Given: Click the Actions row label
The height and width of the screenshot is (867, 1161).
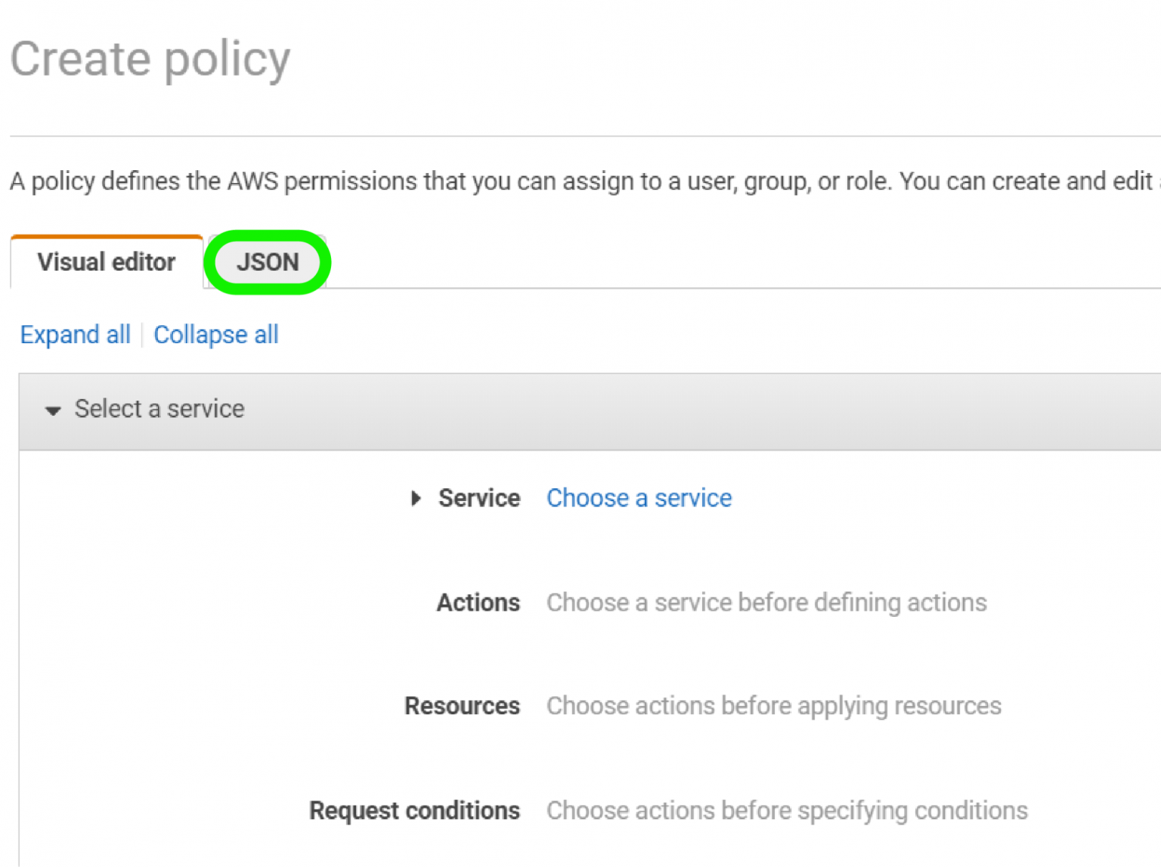Looking at the screenshot, I should point(478,602).
